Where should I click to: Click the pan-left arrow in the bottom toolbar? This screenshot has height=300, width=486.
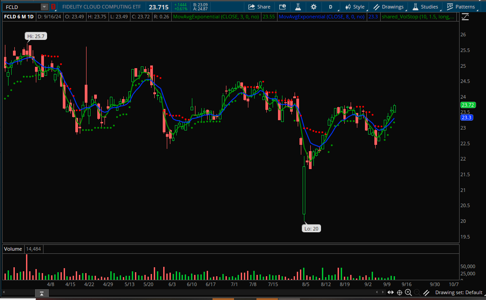[x=377, y=292]
